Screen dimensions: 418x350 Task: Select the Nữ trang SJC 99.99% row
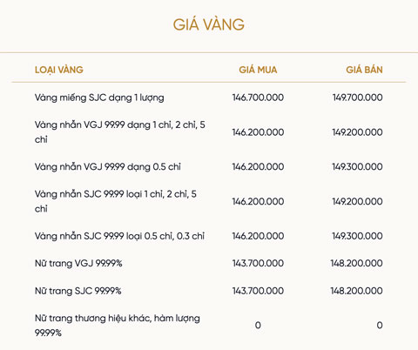coord(209,291)
